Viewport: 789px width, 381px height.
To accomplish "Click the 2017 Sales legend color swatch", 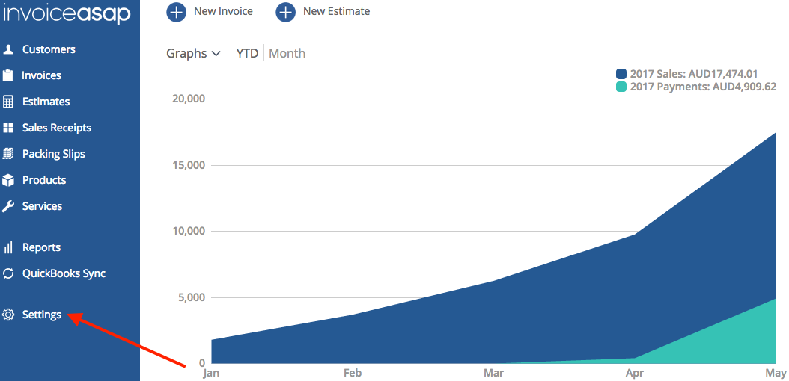I will click(621, 74).
